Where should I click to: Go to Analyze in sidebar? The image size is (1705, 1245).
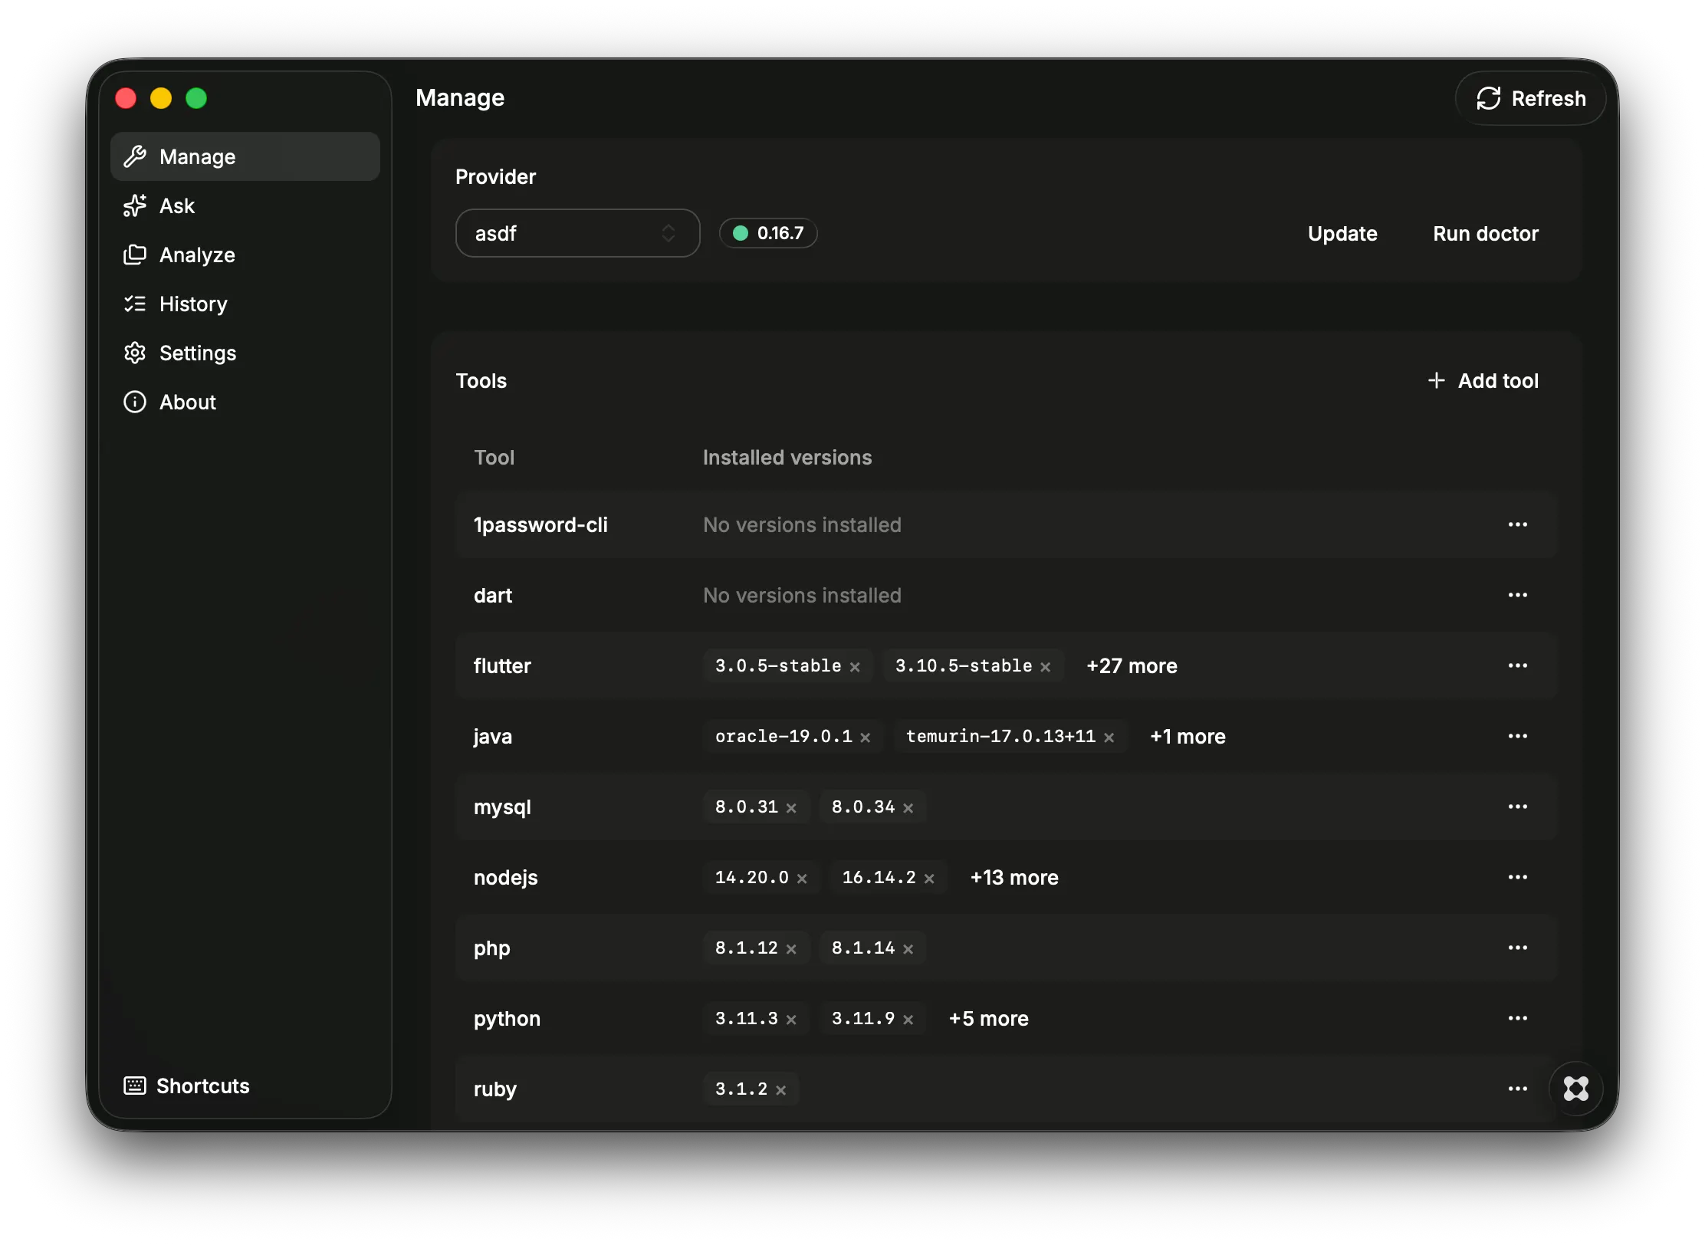point(245,255)
